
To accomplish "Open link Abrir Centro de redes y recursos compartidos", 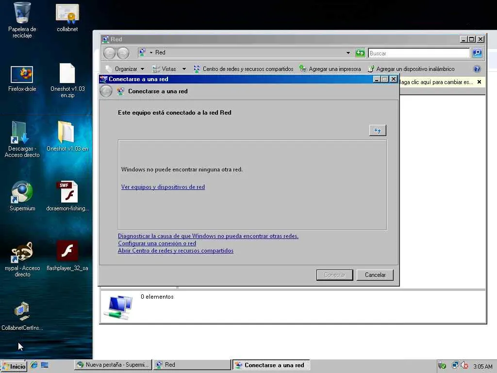I will tap(176, 251).
